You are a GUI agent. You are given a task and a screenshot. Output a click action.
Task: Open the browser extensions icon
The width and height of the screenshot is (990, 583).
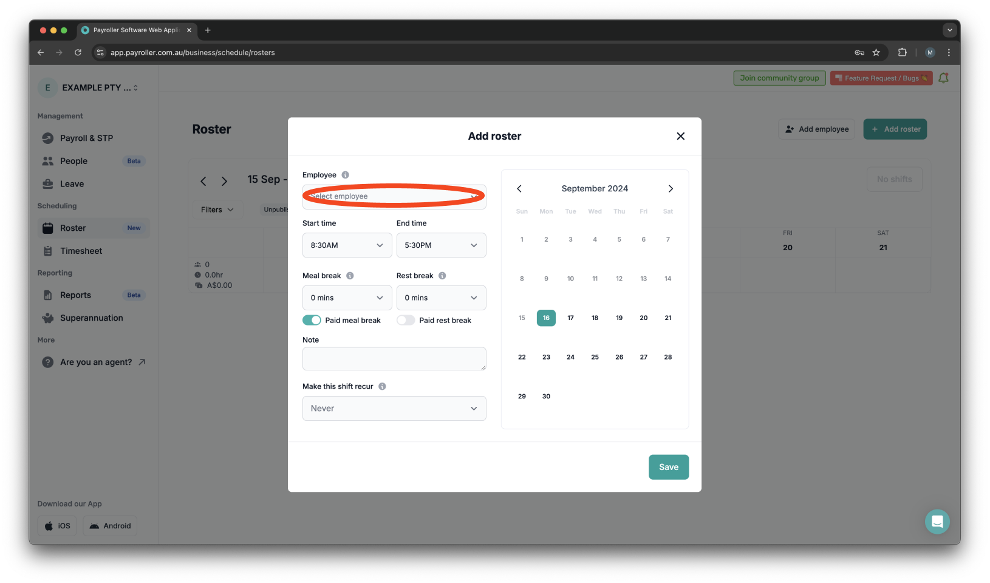click(x=903, y=53)
